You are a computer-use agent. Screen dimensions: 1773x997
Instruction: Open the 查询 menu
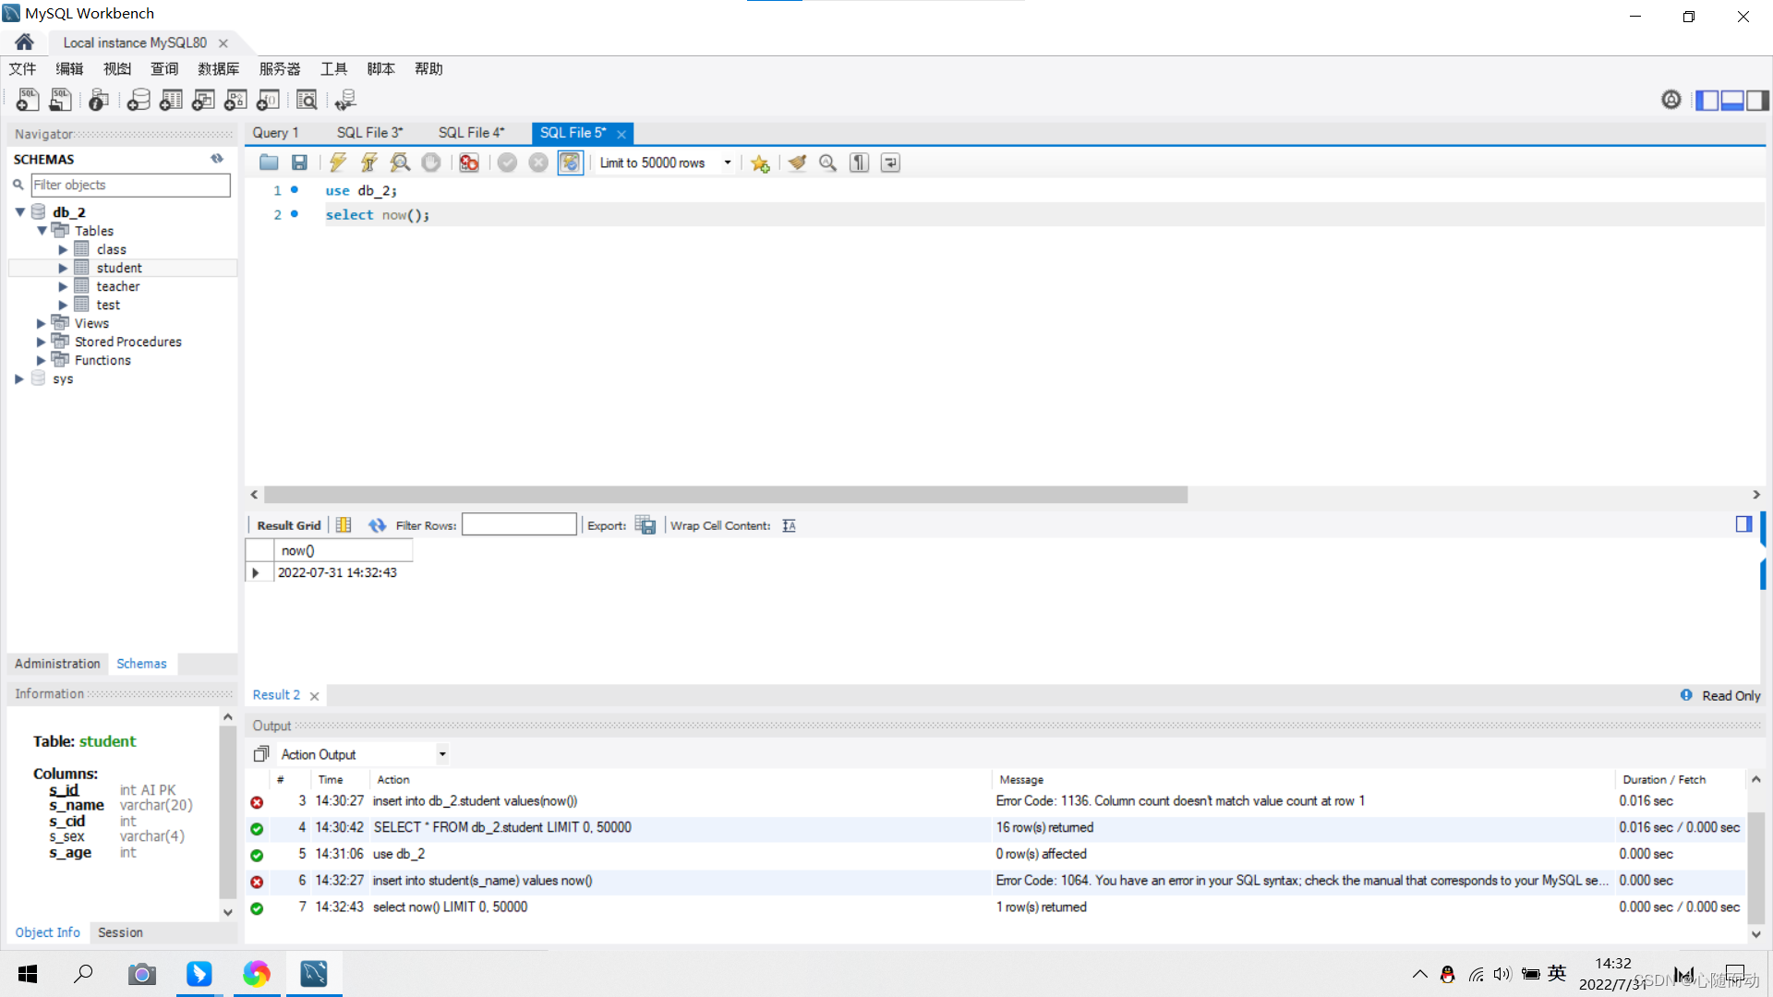pos(164,69)
